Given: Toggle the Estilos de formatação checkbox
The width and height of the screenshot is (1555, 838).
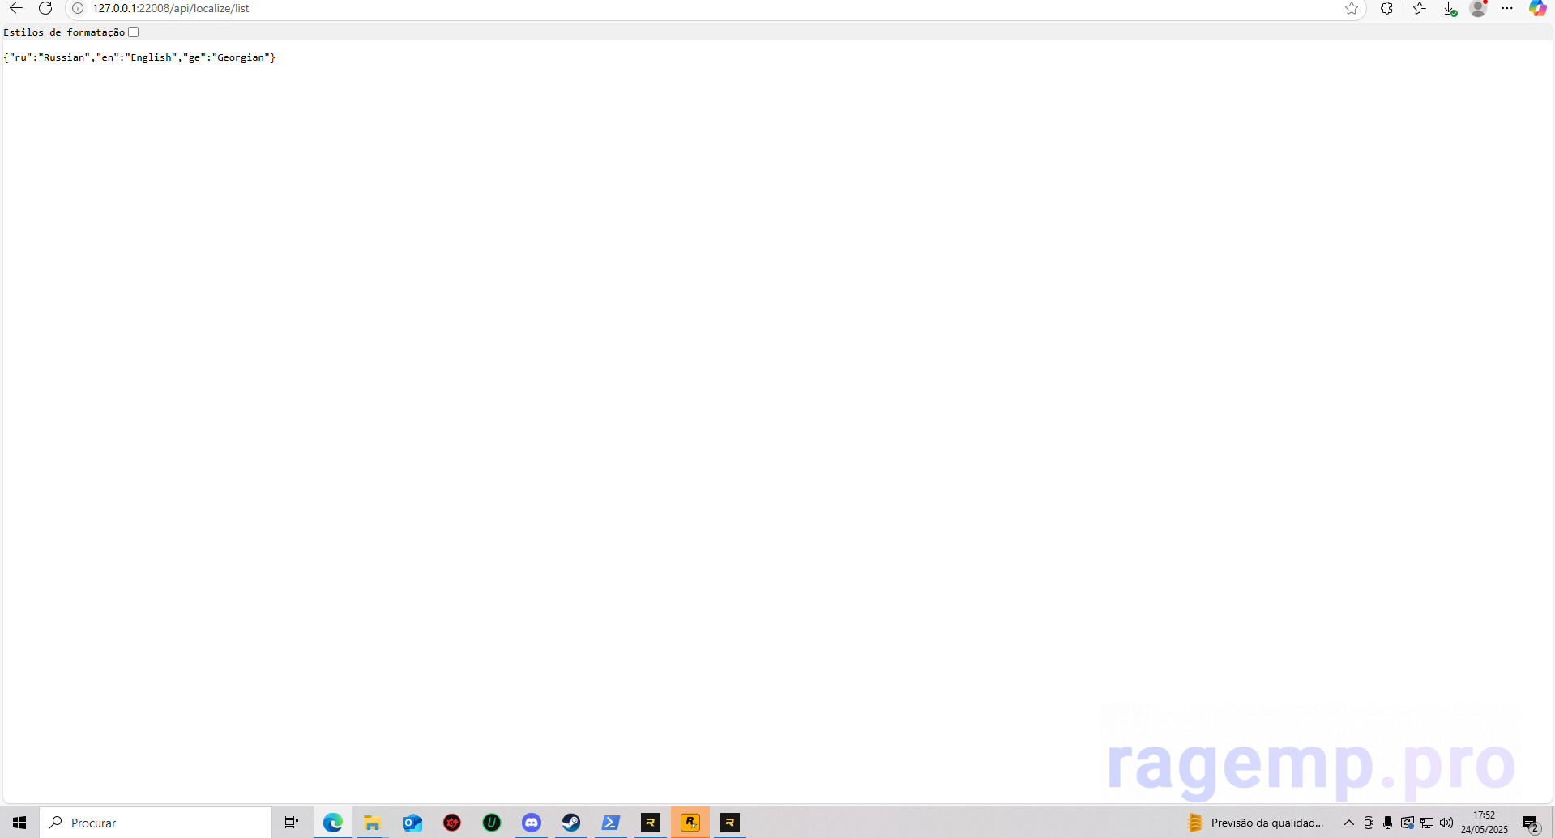Looking at the screenshot, I should tap(134, 32).
